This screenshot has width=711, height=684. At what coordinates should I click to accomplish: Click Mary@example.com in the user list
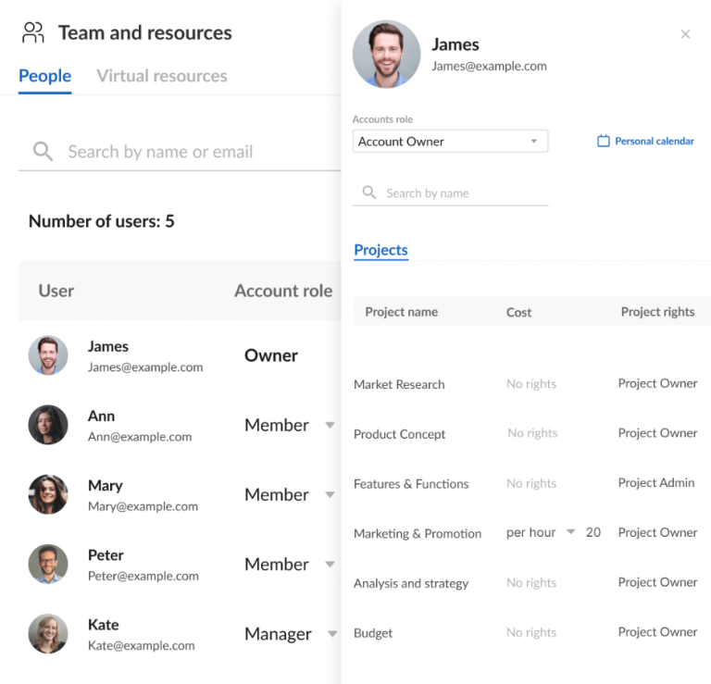point(143,506)
